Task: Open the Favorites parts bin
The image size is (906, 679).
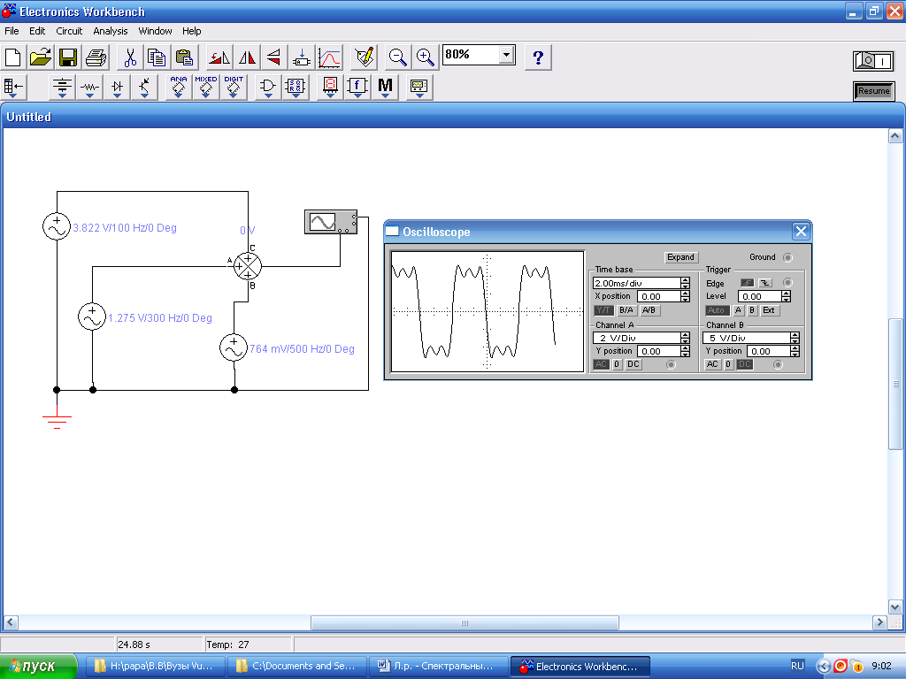Action: (14, 88)
